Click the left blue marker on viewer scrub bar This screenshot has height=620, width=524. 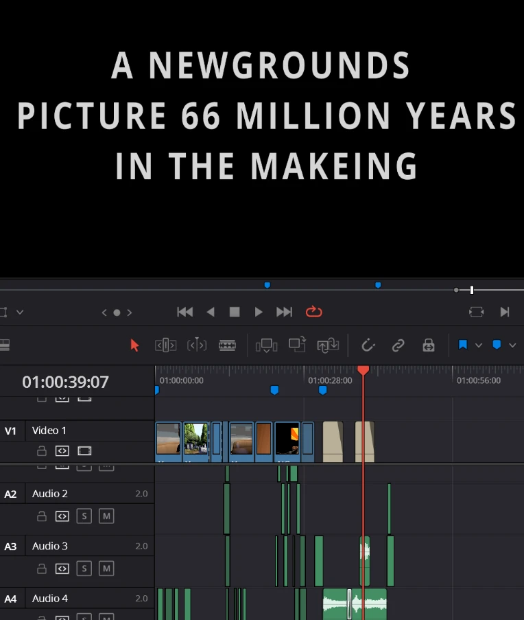(x=267, y=285)
